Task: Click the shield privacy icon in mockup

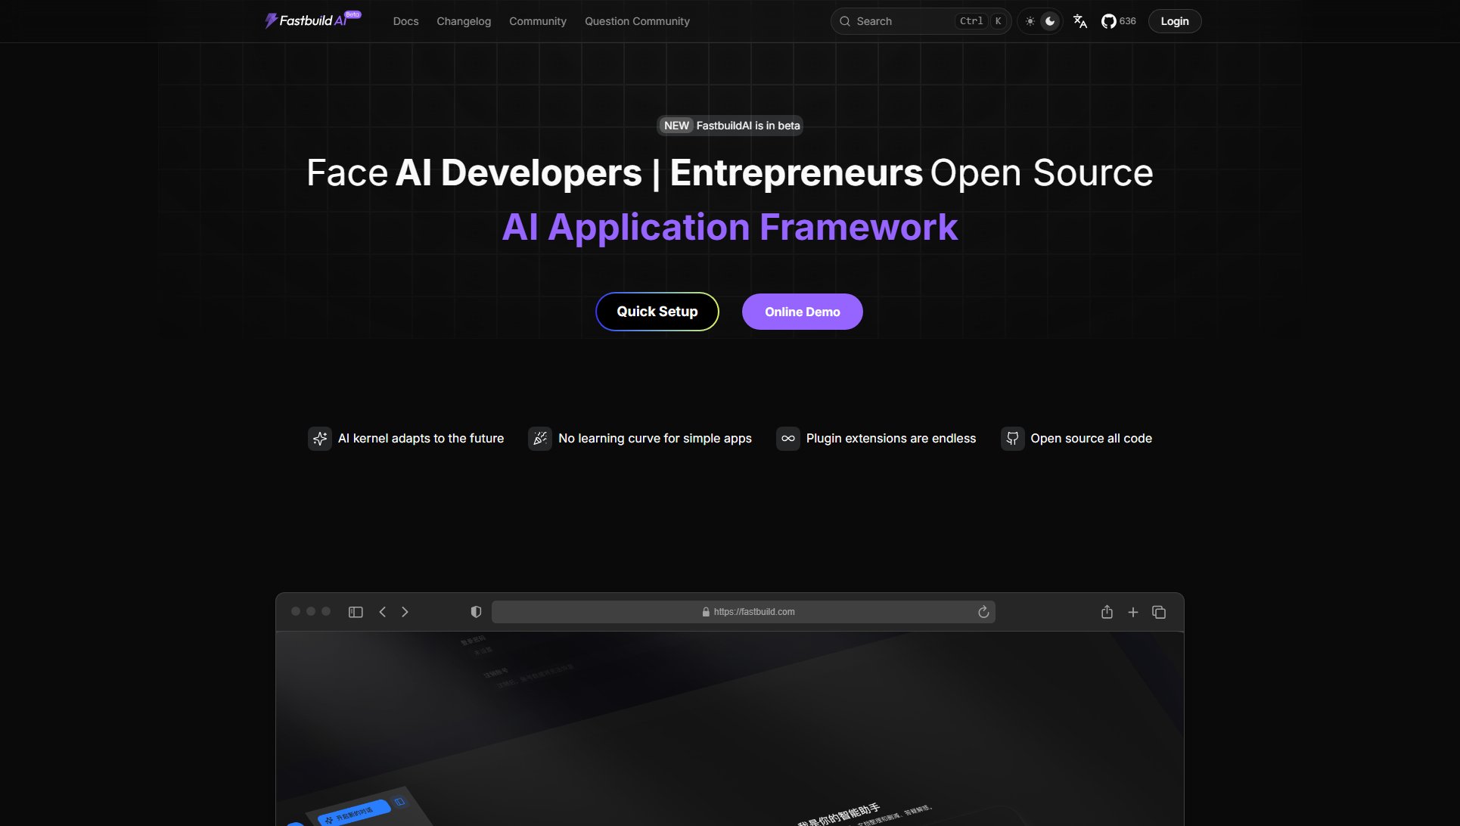Action: tap(476, 612)
